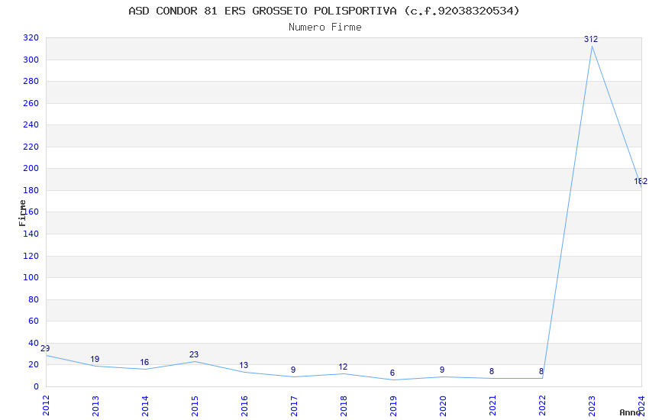The image size is (649, 420).
Task: Click the 300 y-axis tick label
Action: pyautogui.click(x=31, y=60)
